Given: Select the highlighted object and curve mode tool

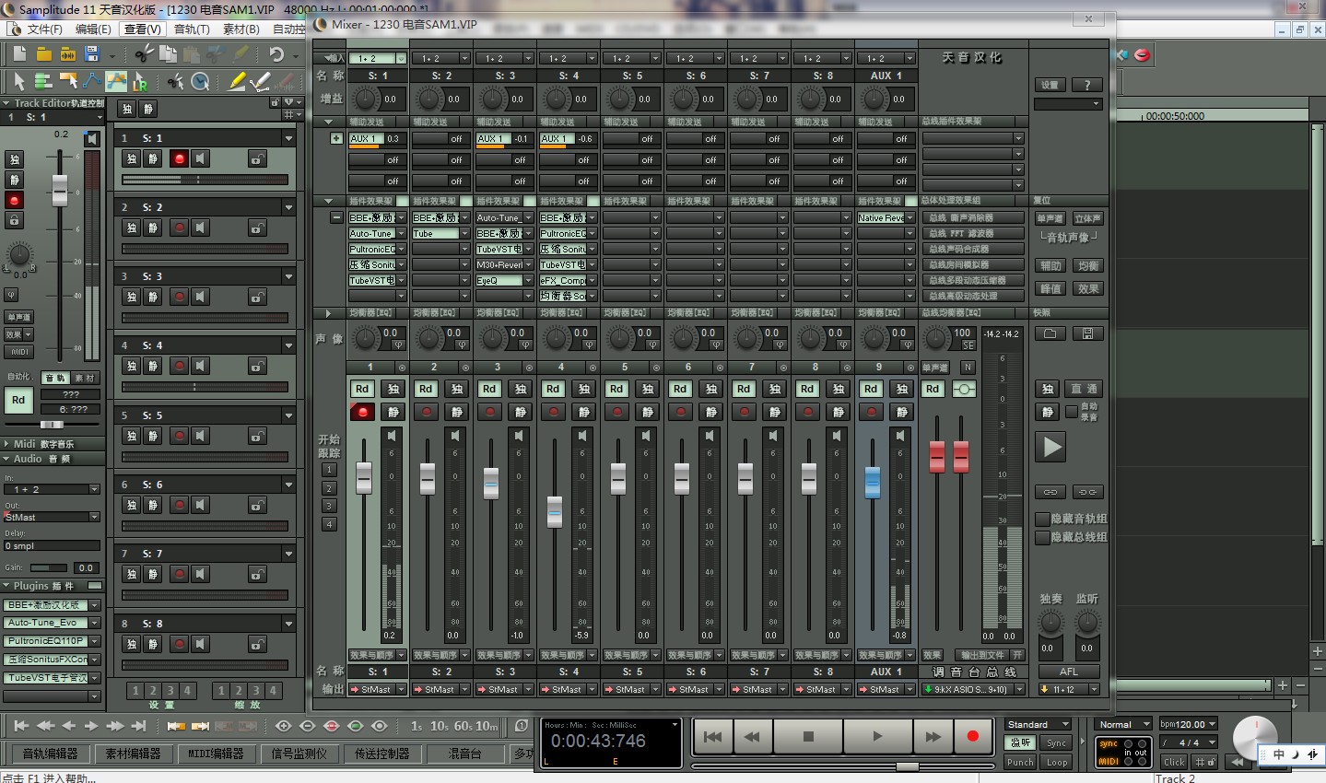Looking at the screenshot, I should pyautogui.click(x=116, y=82).
